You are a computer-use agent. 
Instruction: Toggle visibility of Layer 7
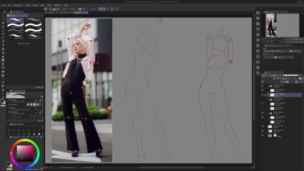pos(262,95)
